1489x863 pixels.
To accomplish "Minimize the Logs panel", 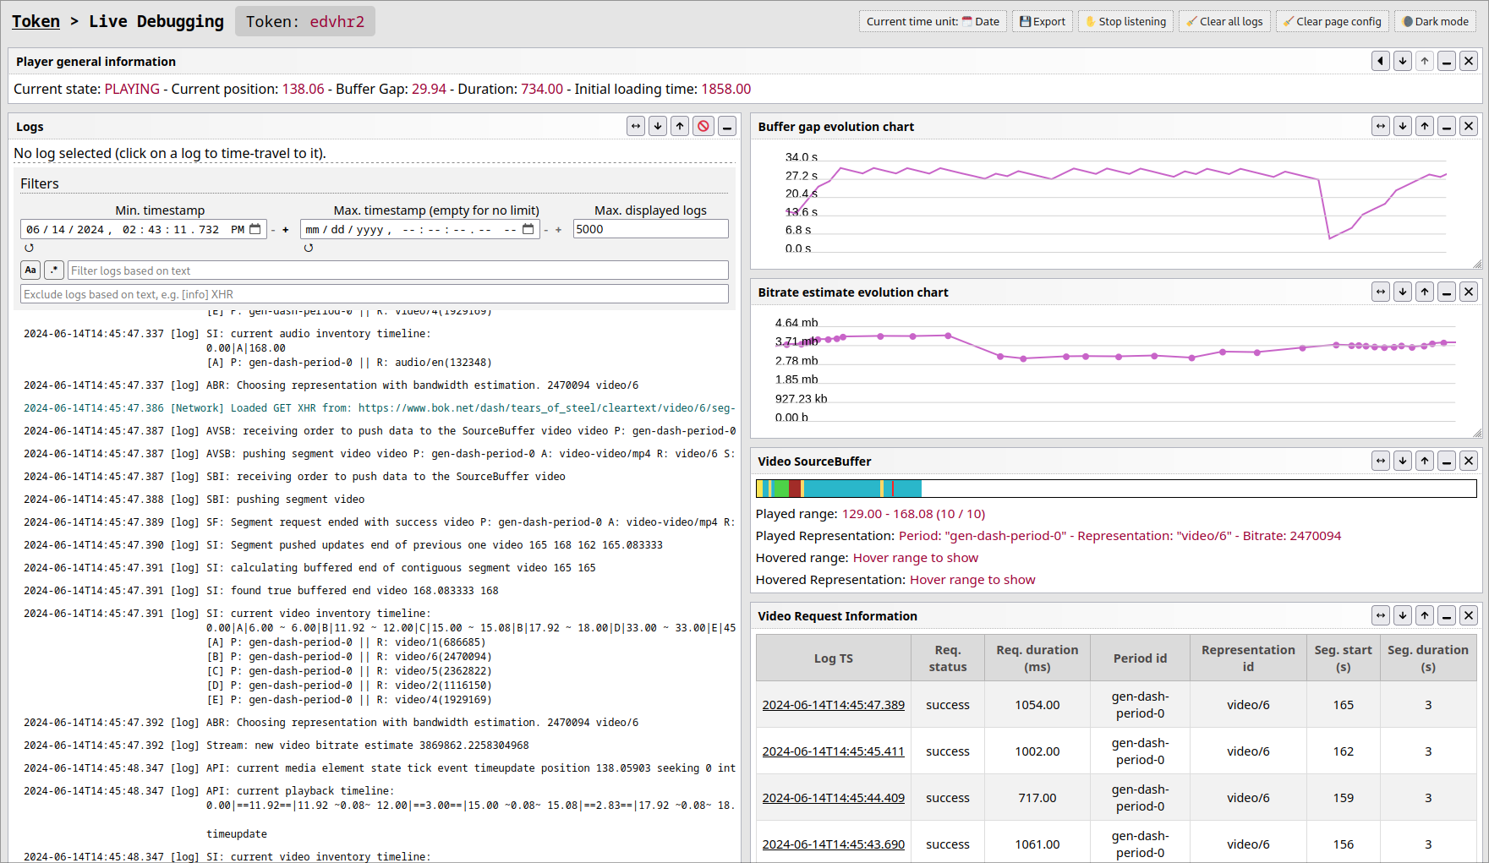I will pyautogui.click(x=727, y=127).
